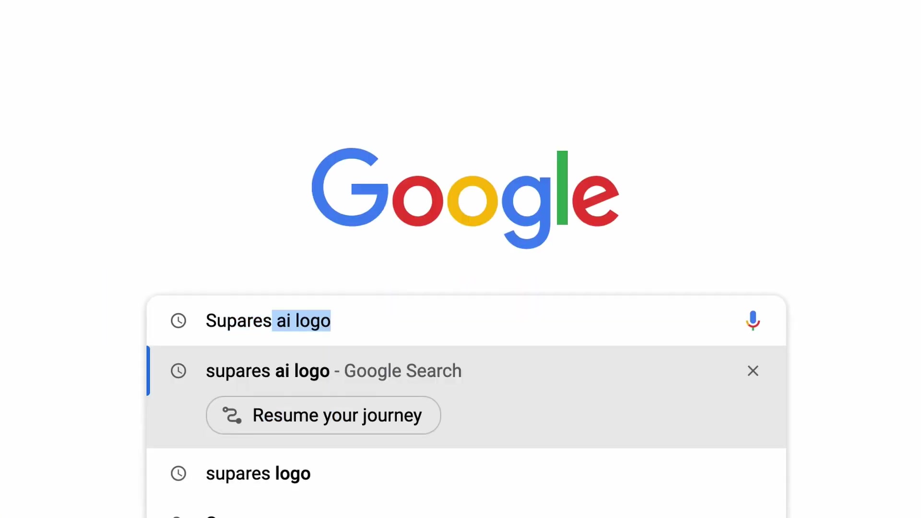The image size is (921, 518).
Task: Click the blue capital G in the logo
Action: (350, 187)
